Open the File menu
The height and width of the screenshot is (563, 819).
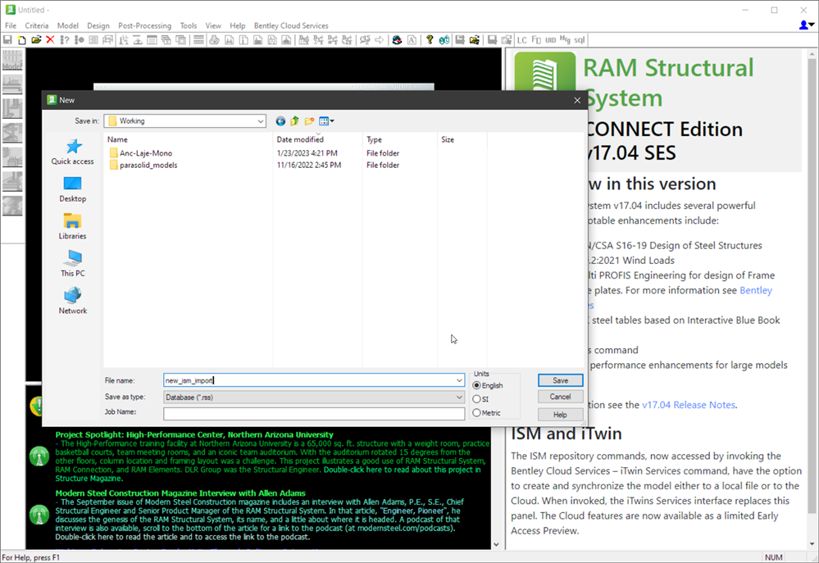click(11, 25)
